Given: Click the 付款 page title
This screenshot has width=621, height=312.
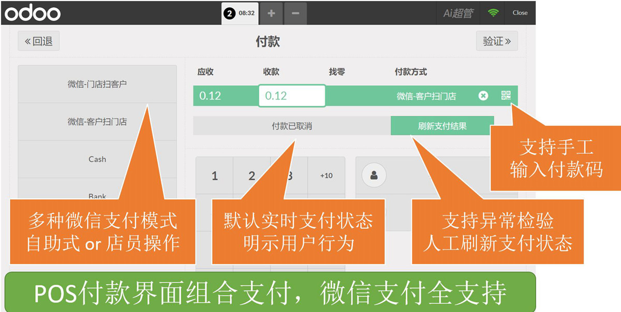Looking at the screenshot, I should [x=268, y=41].
